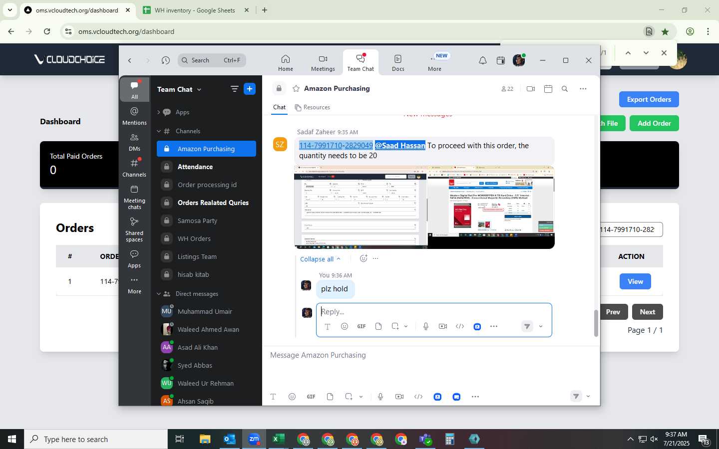Open send options dropdown in reply box
The width and height of the screenshot is (719, 449).
point(541,326)
